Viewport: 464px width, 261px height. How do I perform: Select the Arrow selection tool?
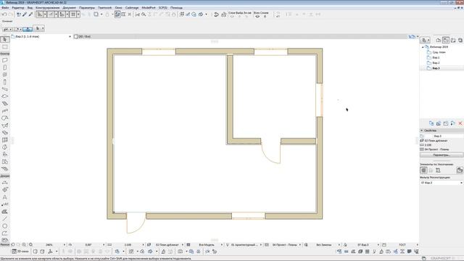[5, 39]
